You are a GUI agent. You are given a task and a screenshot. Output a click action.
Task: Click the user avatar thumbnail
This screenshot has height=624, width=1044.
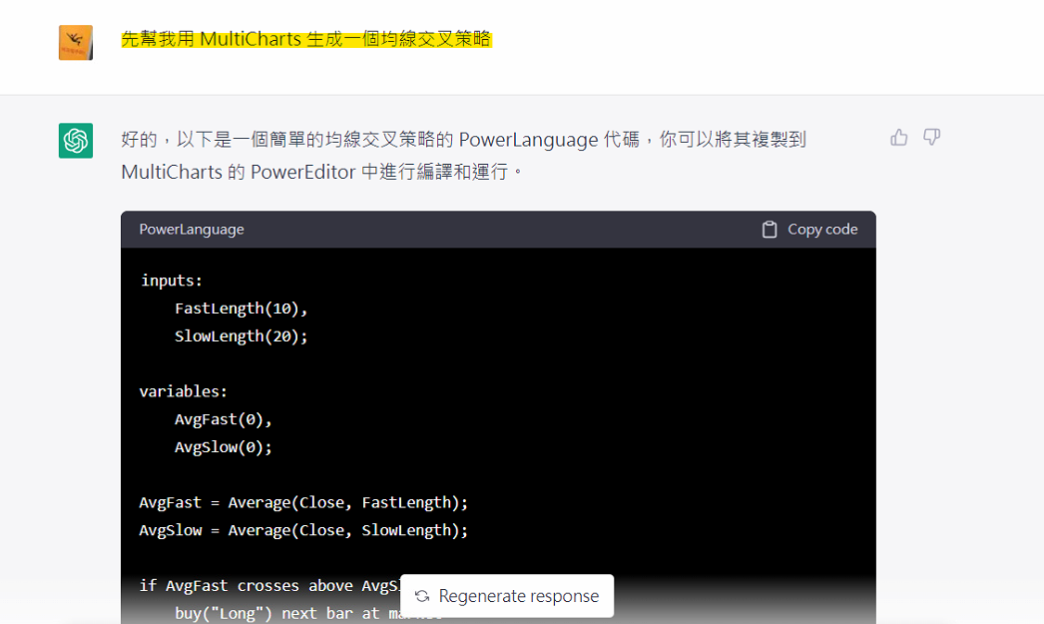pyautogui.click(x=76, y=43)
